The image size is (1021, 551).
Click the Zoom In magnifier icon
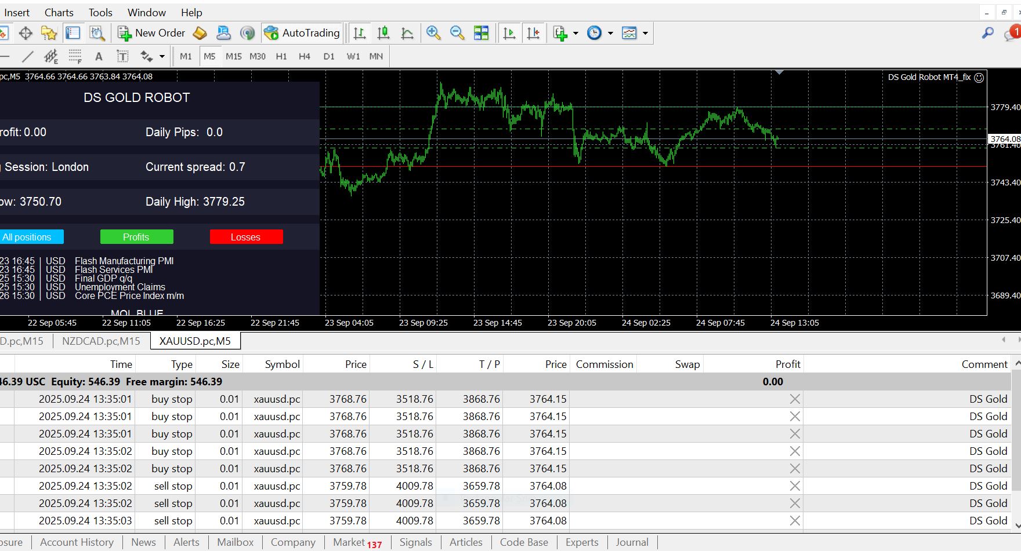433,33
